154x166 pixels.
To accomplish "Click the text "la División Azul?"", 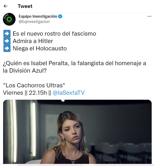I will pyautogui.click(x=25, y=70).
